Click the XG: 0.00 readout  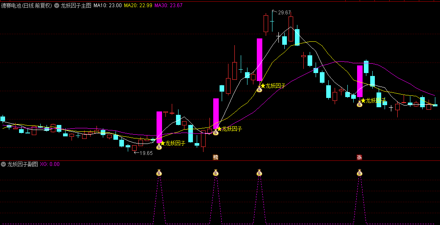pos(50,164)
